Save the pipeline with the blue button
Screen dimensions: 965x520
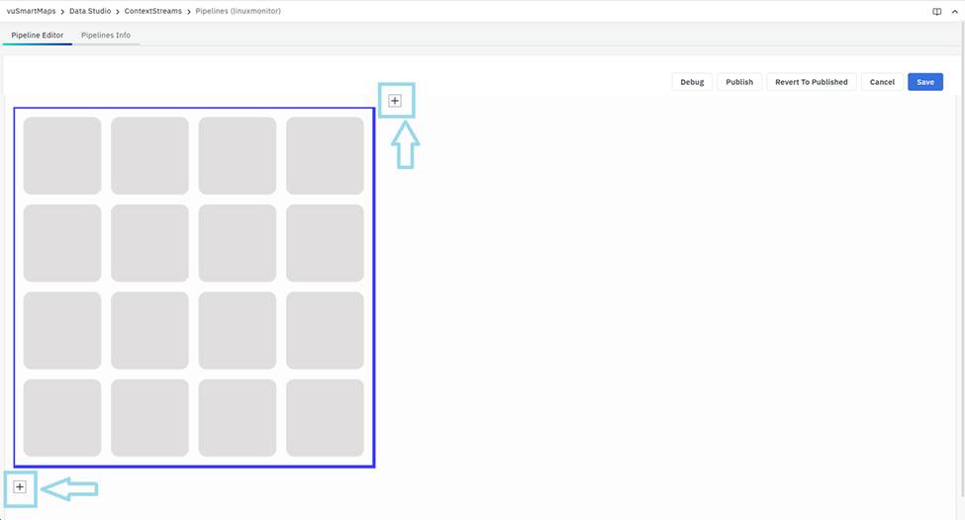pyautogui.click(x=924, y=82)
